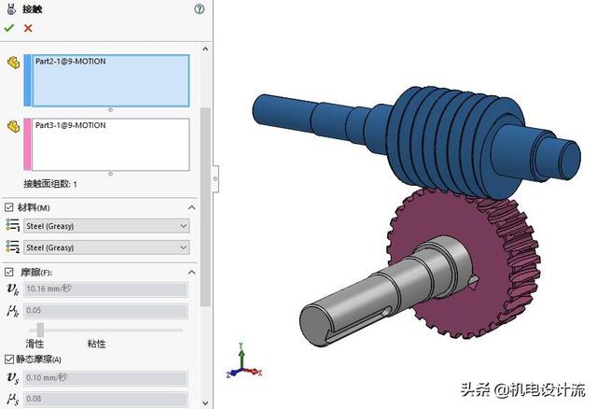Click the dynamic velocity vk symbol
Viewport: 597px width, 409px height.
click(x=12, y=289)
